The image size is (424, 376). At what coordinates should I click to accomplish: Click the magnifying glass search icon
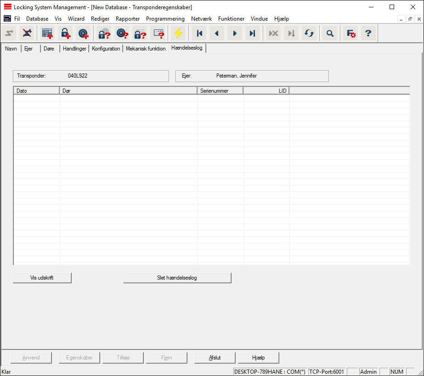pyautogui.click(x=329, y=34)
